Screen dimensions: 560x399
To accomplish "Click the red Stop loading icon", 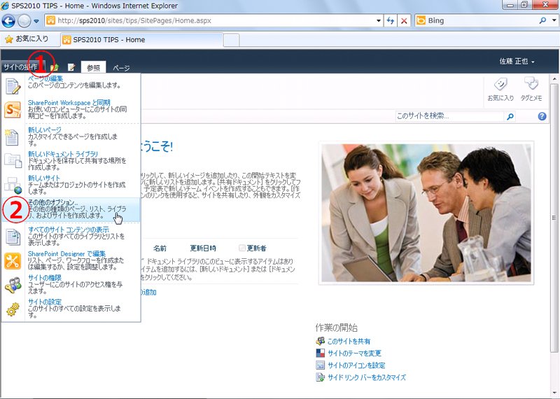I will pyautogui.click(x=404, y=21).
